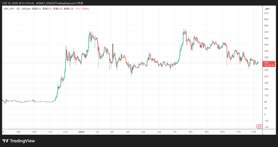Viewport: 278px width, 147px height.
Task: Click the 安値 326 low value
Action: point(58,9)
